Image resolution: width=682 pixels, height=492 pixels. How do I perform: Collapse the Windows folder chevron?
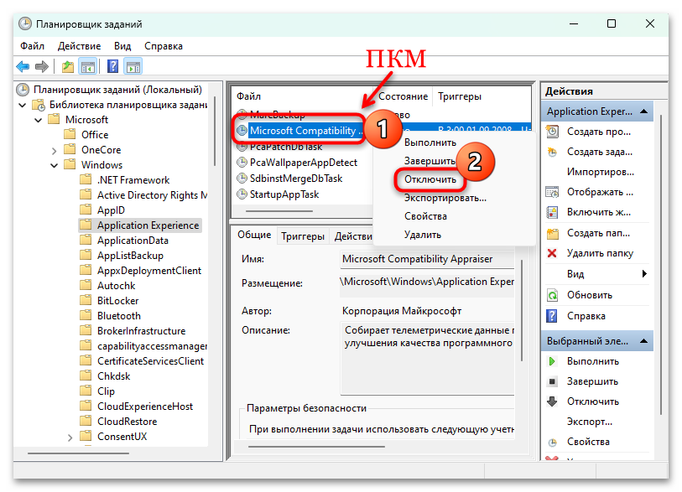[54, 165]
